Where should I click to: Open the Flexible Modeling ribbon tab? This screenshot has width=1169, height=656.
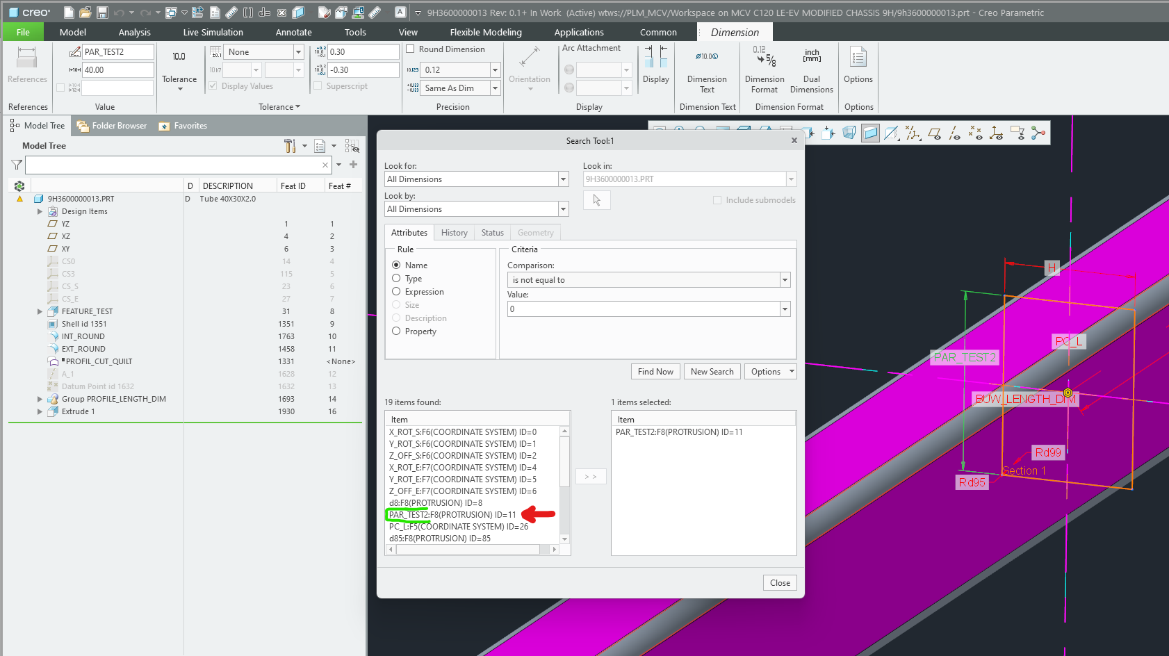485,32
